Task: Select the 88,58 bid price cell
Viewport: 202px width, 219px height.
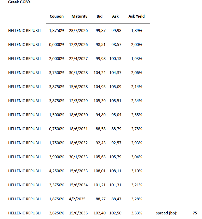Action: [x=101, y=129]
